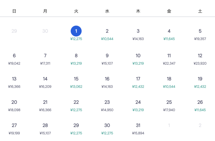Select date 11 priced ¥22,347
Viewport: 215px width, 141px height.
169,59
